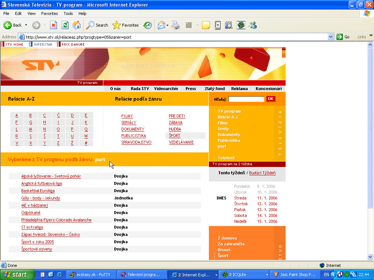Open the FILMY genre link
374x280 pixels.
pos(127,116)
